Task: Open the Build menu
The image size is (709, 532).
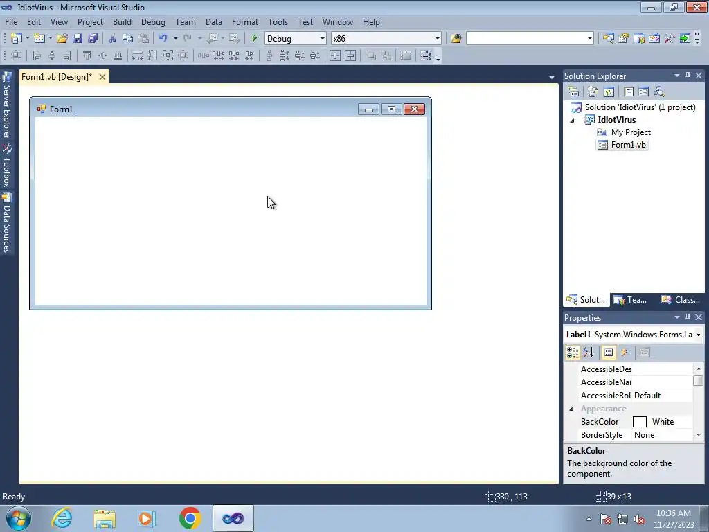Action: [x=122, y=21]
